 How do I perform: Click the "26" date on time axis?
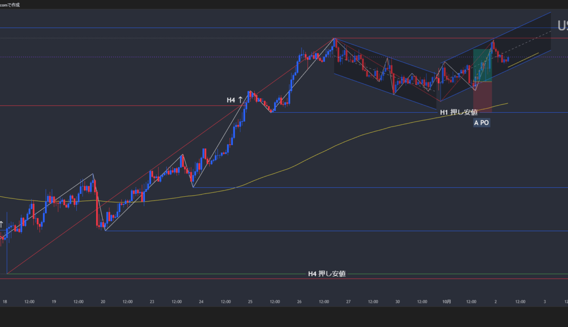(299, 301)
